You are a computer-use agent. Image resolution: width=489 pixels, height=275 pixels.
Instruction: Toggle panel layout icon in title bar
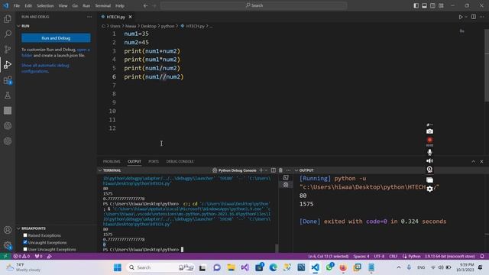pyautogui.click(x=425, y=5)
